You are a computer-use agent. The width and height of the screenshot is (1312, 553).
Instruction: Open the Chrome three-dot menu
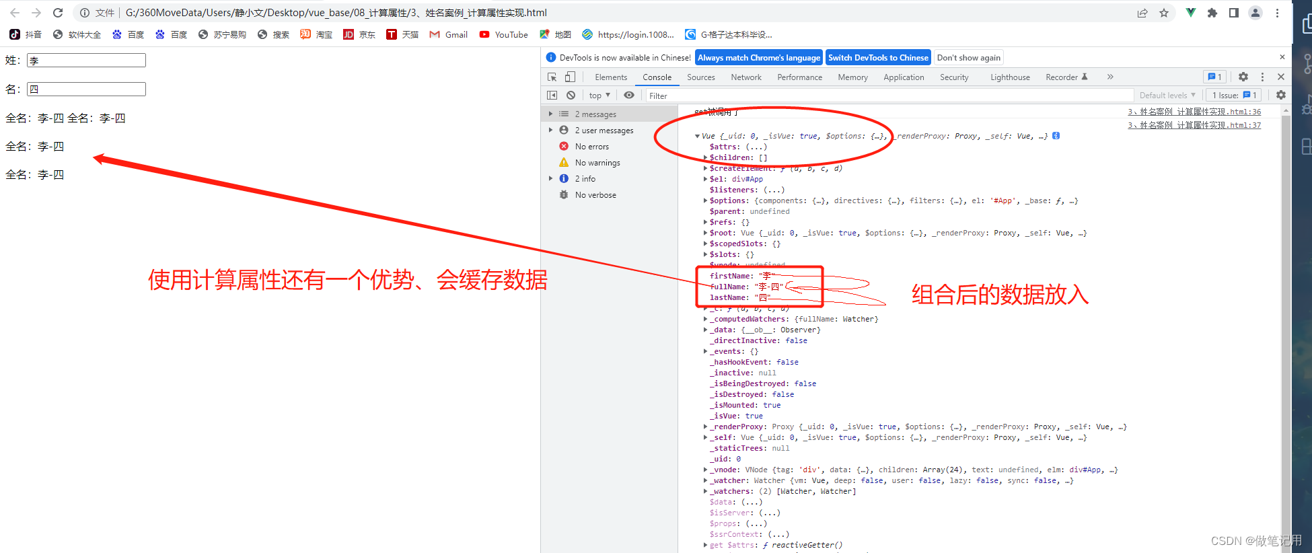[1277, 13]
